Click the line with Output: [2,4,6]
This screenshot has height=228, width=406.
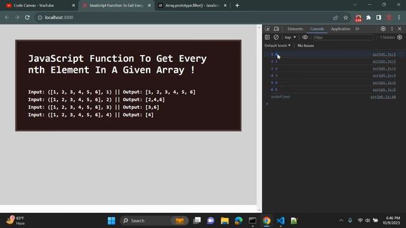(x=96, y=99)
